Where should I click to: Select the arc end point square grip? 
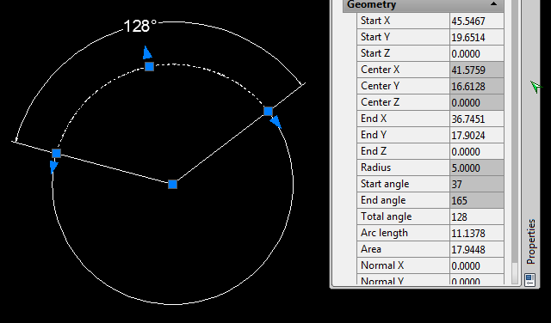(x=56, y=153)
